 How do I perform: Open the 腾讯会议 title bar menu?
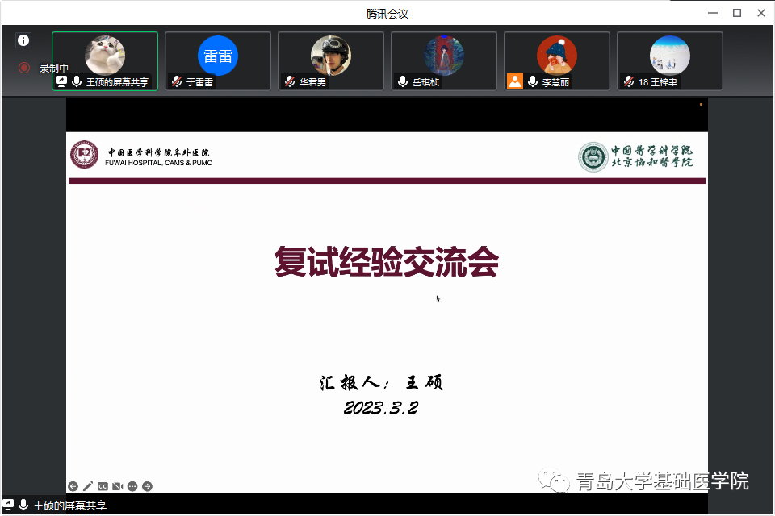click(x=387, y=12)
